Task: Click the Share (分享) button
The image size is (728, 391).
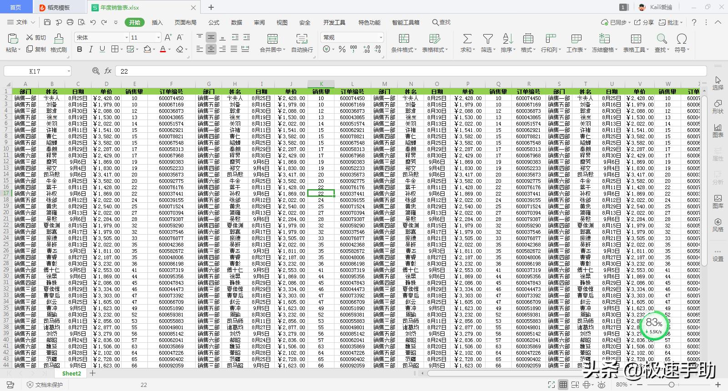Action: (644, 22)
